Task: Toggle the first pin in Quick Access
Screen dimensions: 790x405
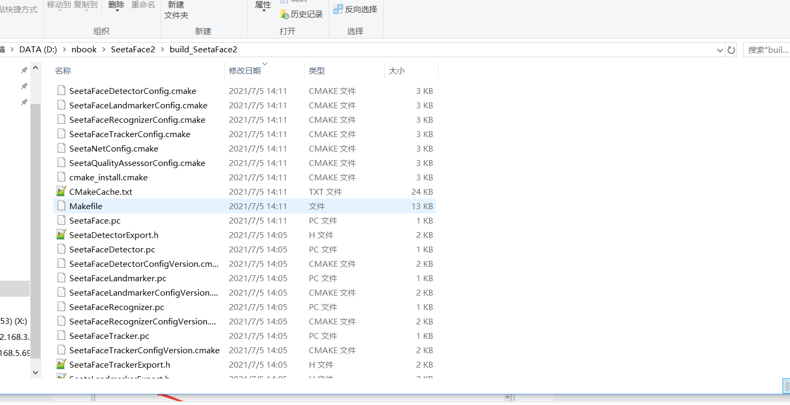Action: pos(23,69)
